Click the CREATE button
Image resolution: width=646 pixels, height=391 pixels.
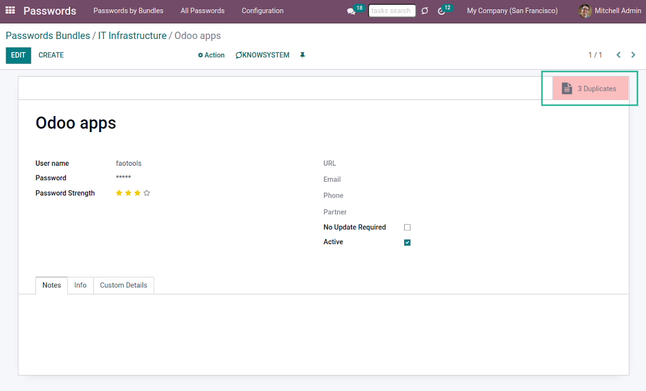pyautogui.click(x=51, y=55)
